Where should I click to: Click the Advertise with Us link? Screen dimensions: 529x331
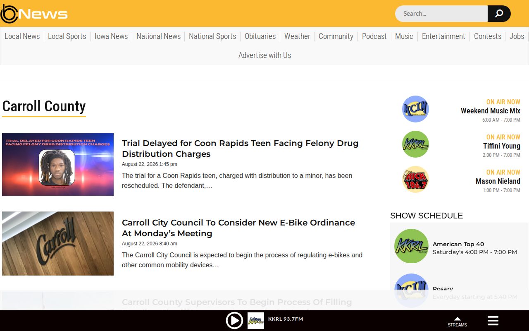[x=264, y=55]
